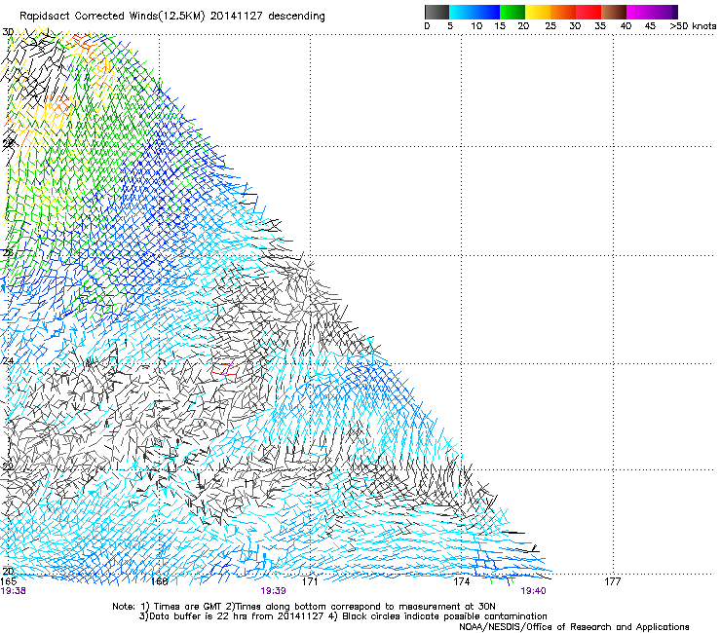
Task: Click the legend label '15'
Action: (x=500, y=26)
